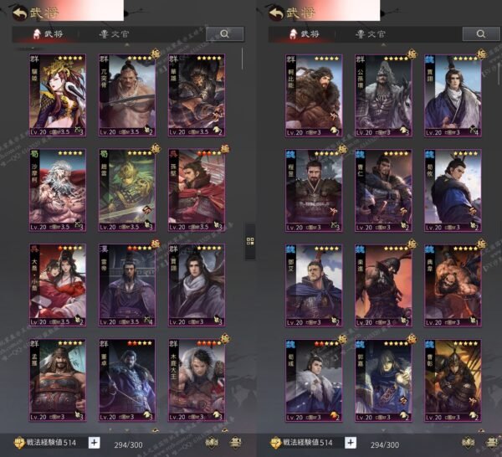Add 戰法經驗值 with left panel plus button
The width and height of the screenshot is (502, 457).
click(94, 443)
